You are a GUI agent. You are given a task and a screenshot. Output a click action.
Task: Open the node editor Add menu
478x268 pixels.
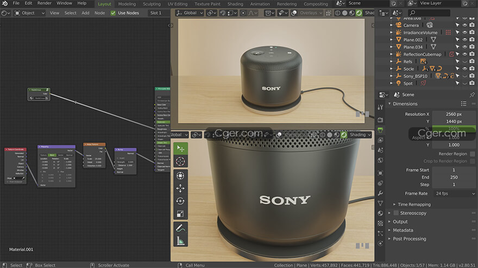coord(85,13)
